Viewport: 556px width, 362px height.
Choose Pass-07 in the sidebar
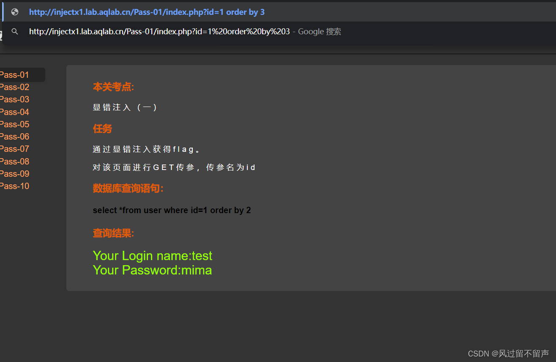click(x=14, y=149)
